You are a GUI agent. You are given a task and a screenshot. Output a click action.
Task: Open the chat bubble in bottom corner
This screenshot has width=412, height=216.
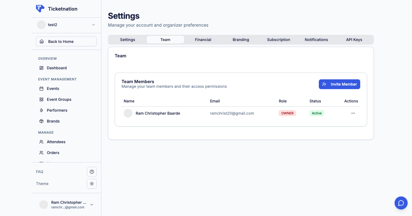(401, 203)
